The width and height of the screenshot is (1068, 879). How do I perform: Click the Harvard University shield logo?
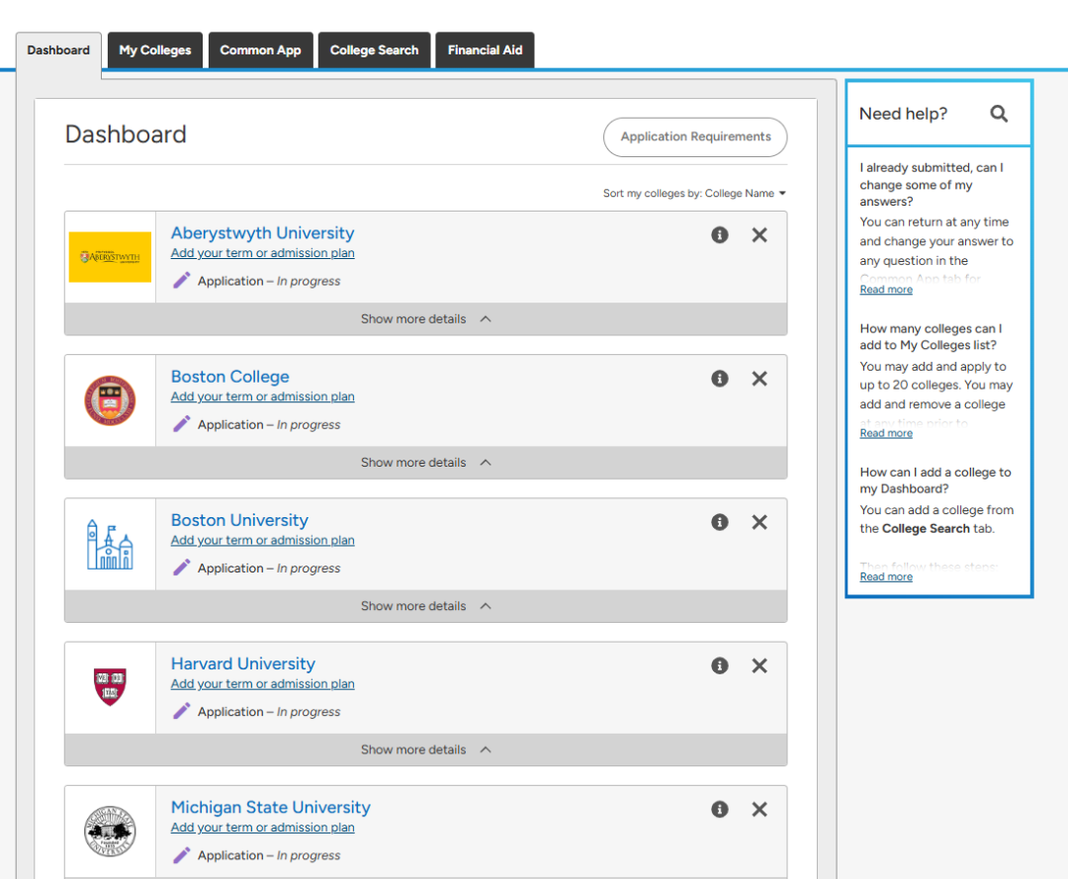pyautogui.click(x=110, y=687)
